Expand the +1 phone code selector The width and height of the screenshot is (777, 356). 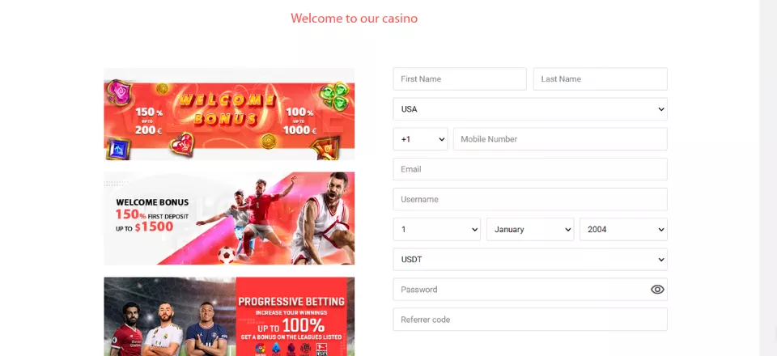click(x=420, y=139)
